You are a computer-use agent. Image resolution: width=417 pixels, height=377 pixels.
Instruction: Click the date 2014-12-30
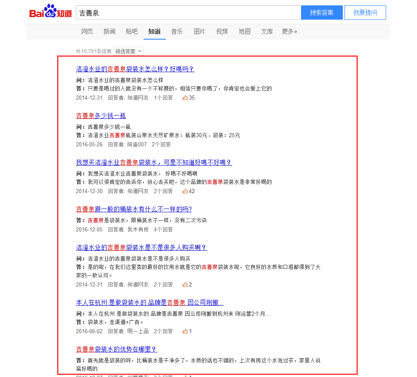click(89, 191)
